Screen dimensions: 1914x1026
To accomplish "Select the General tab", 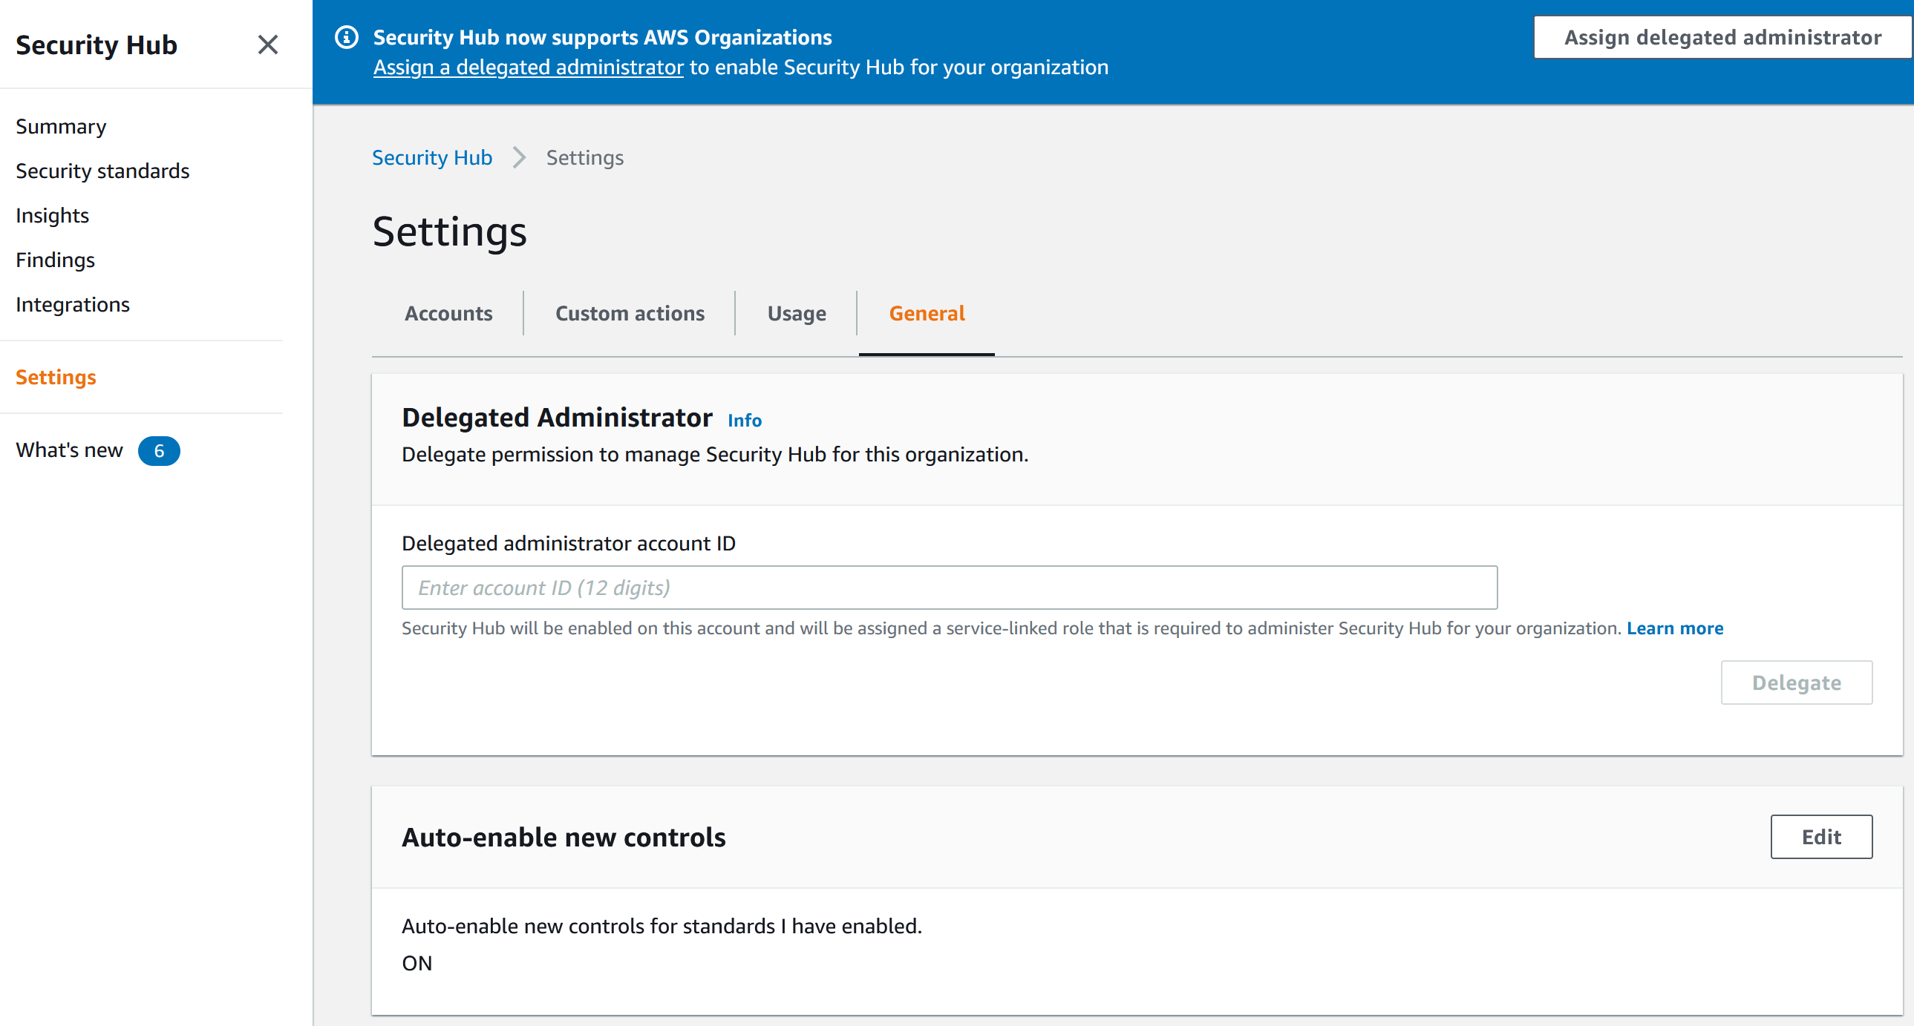I will (927, 313).
